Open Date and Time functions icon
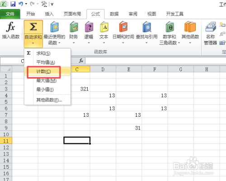This screenshot has height=181, width=226. tap(123, 27)
